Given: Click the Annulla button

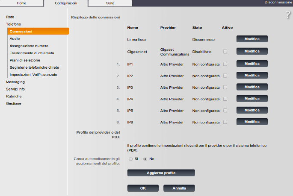Looking at the screenshot, I should pos(179,188).
